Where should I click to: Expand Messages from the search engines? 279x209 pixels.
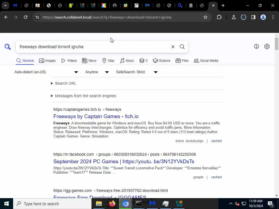(83, 96)
